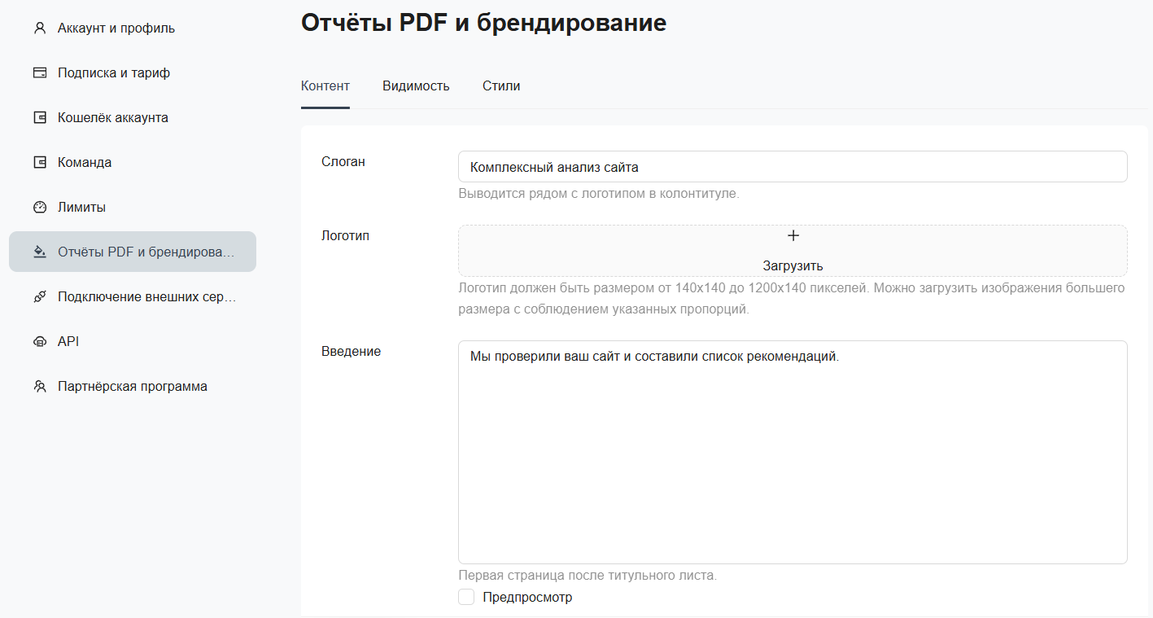Click the Subscription card icon in sidebar
This screenshot has width=1153, height=618.
39,73
